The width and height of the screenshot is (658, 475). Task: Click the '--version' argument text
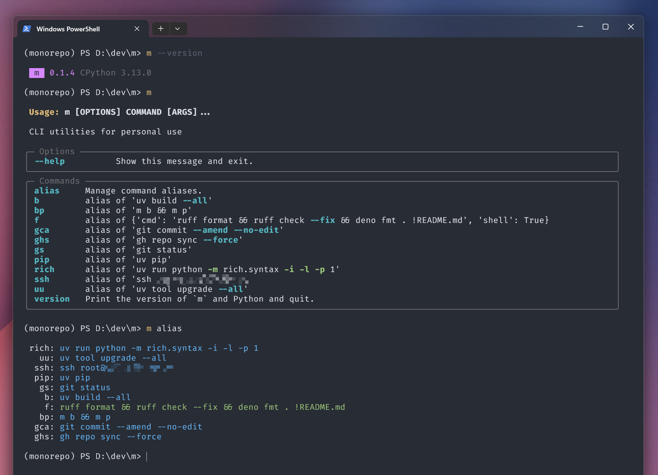tap(180, 53)
